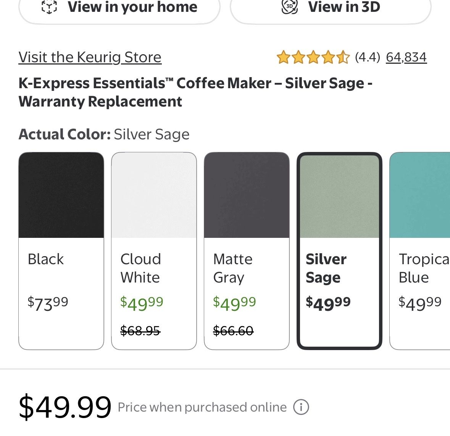Click the star rating icons
450x436 pixels.
click(x=313, y=57)
